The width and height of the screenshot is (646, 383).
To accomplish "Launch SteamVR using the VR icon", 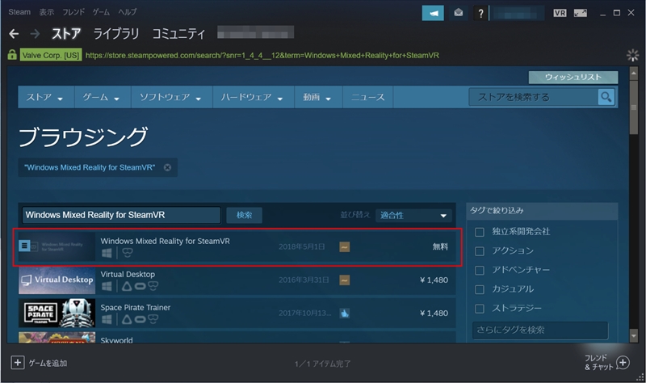I will click(560, 12).
